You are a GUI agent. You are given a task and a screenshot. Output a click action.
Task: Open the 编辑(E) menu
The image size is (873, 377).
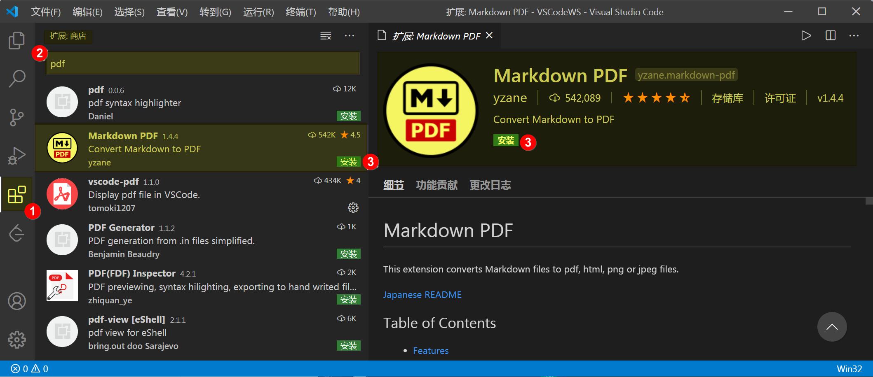87,12
